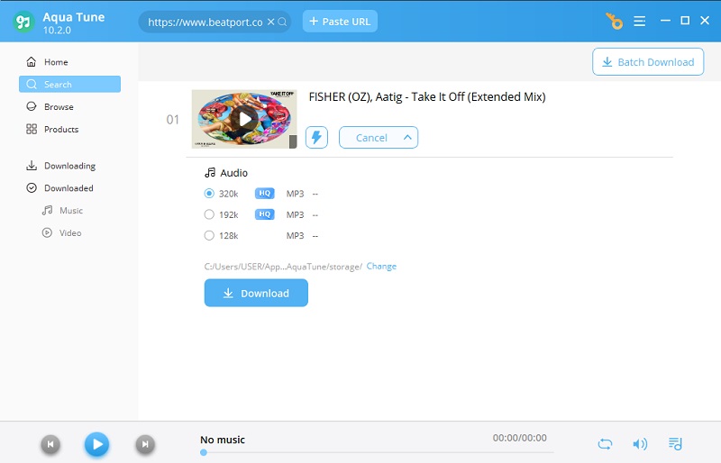
Task: Select the 320k MP3 quality option
Action: [209, 194]
